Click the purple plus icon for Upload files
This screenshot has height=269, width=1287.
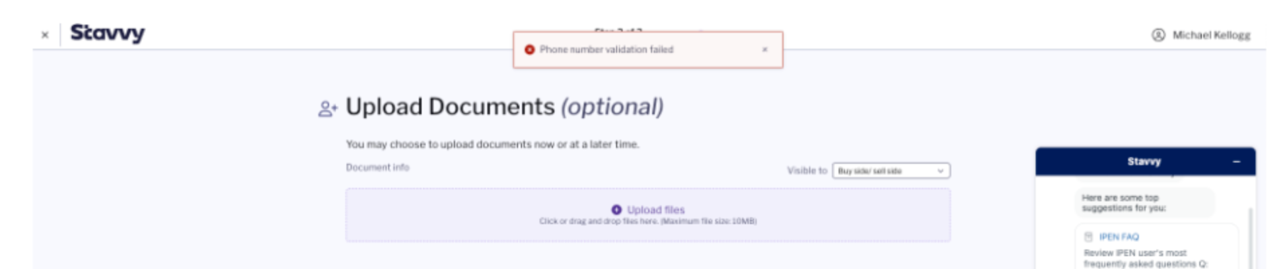pos(616,210)
